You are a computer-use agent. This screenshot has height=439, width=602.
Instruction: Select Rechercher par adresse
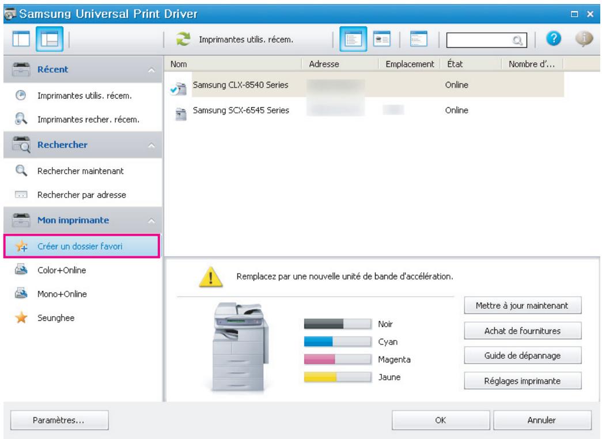(x=82, y=195)
